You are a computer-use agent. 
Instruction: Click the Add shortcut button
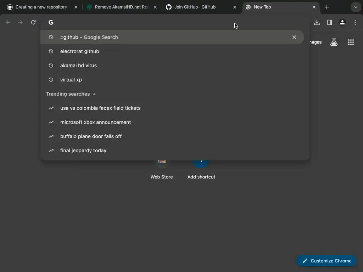(201, 170)
